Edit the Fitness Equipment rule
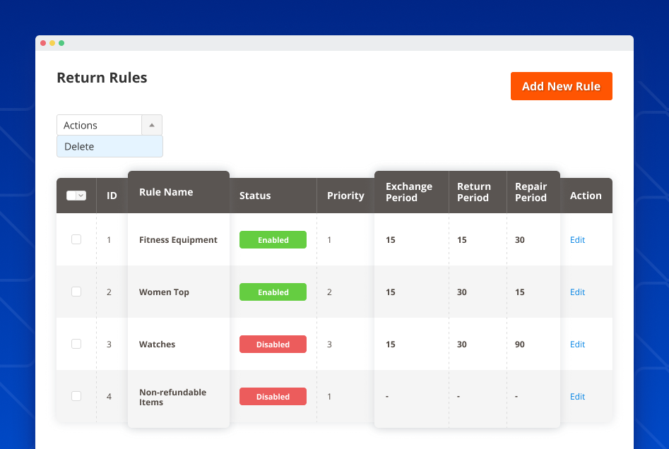Screen dimensions: 669x449 click(577, 239)
